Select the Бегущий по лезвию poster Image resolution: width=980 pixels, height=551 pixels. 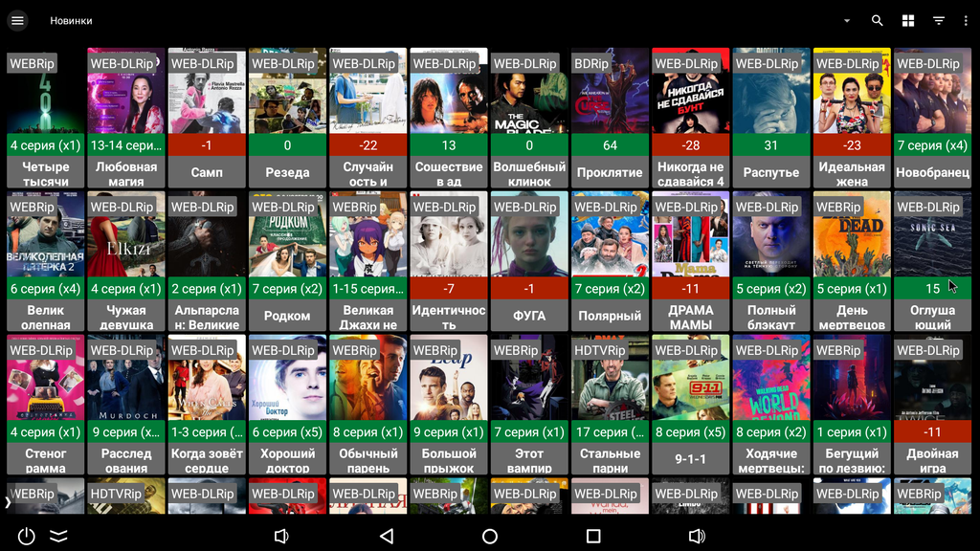(x=852, y=377)
